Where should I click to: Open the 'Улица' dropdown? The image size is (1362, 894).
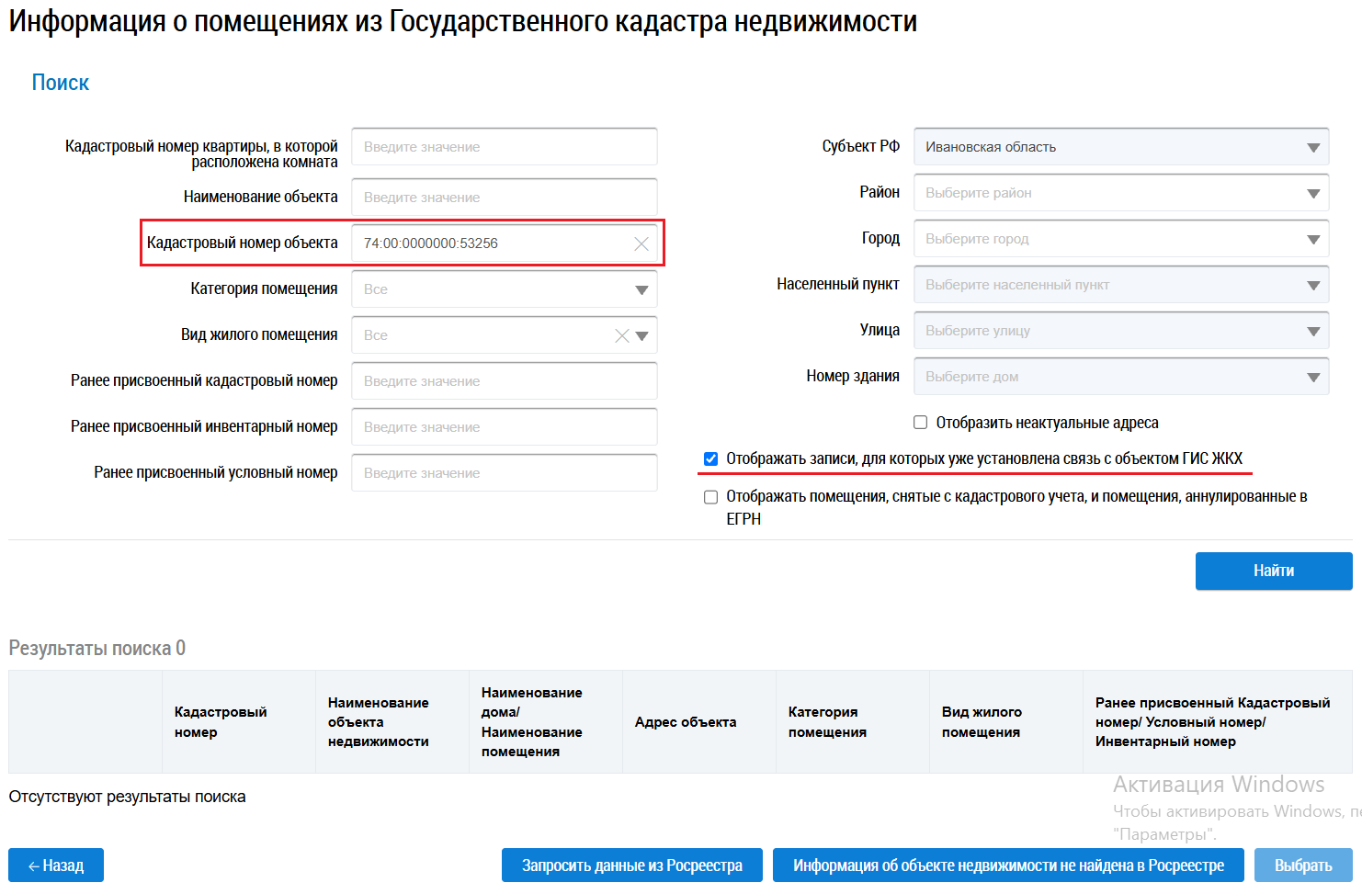(1121, 331)
